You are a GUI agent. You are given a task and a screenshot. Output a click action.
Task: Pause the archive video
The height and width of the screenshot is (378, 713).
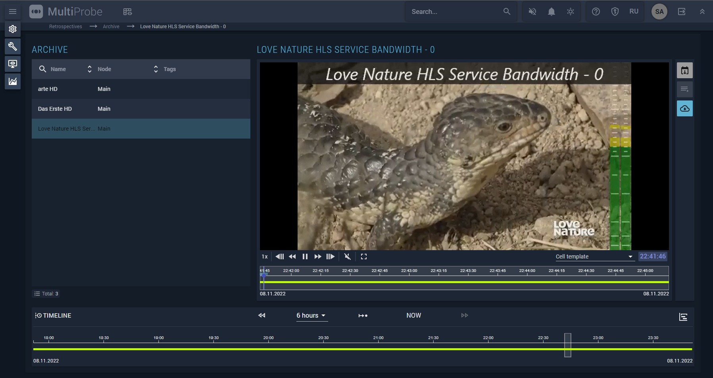tap(305, 256)
